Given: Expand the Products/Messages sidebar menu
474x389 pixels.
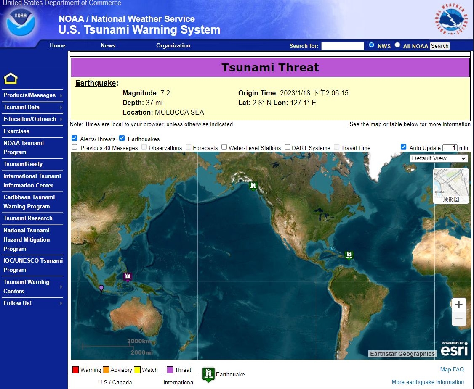Looking at the screenshot, I should click(32, 95).
